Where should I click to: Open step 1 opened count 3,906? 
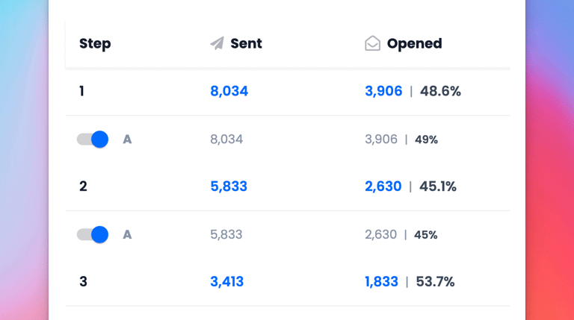(383, 91)
